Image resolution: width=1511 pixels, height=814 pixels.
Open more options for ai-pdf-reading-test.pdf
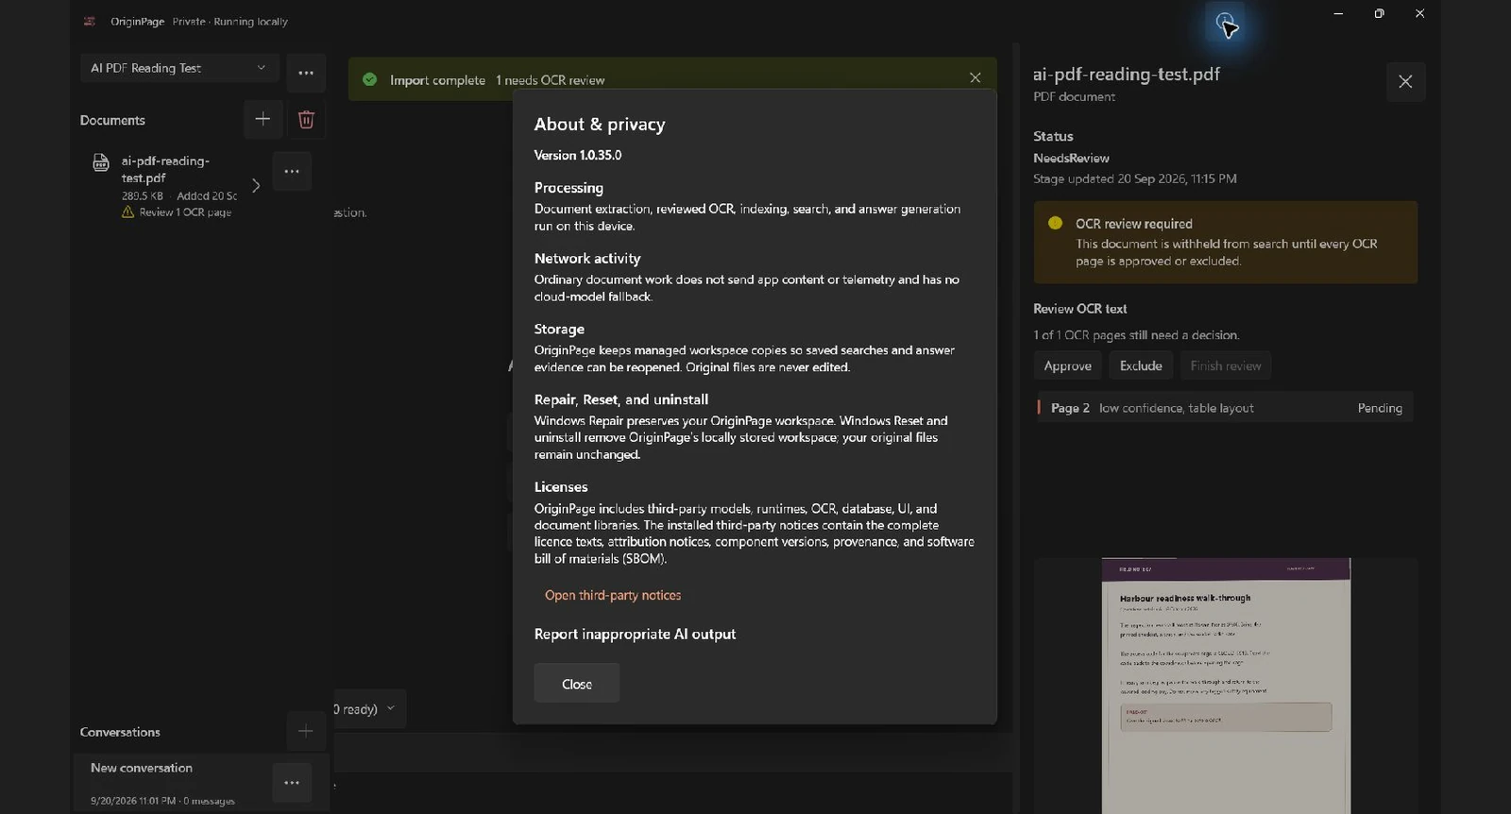tap(292, 171)
